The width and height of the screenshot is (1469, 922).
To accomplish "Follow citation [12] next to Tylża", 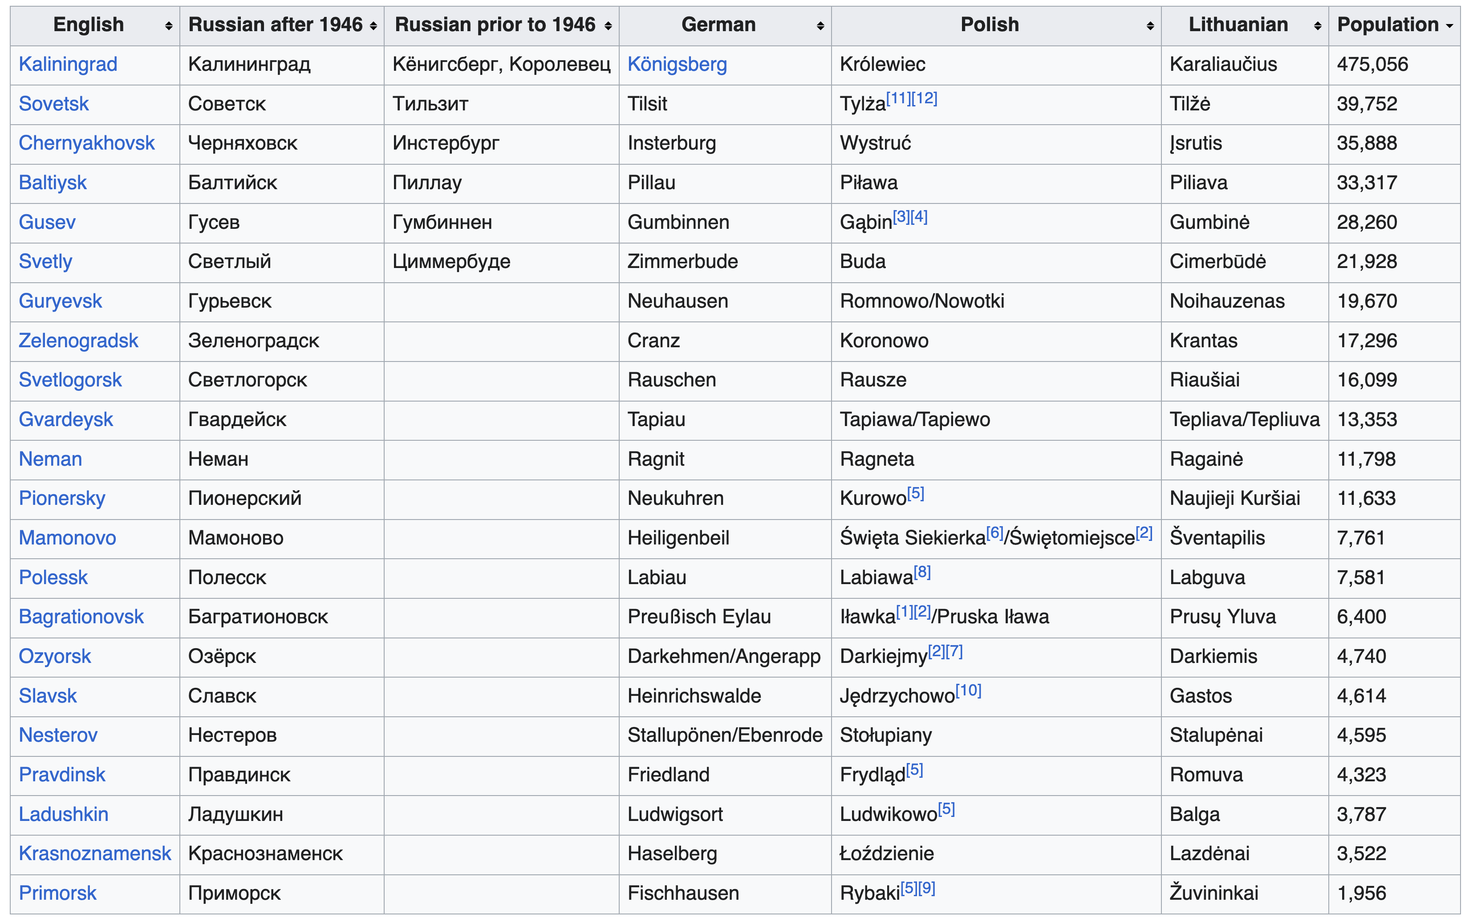I will click(925, 98).
